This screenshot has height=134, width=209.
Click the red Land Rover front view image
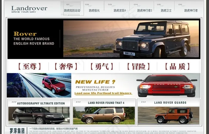point(167,86)
